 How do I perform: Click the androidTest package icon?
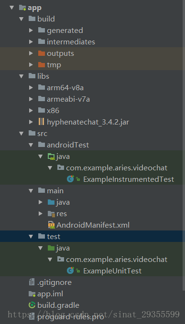point(61,167)
